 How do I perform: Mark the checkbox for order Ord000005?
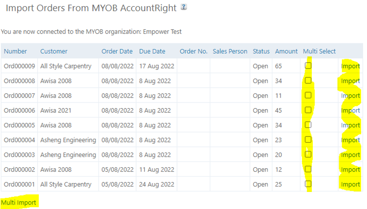click(308, 125)
